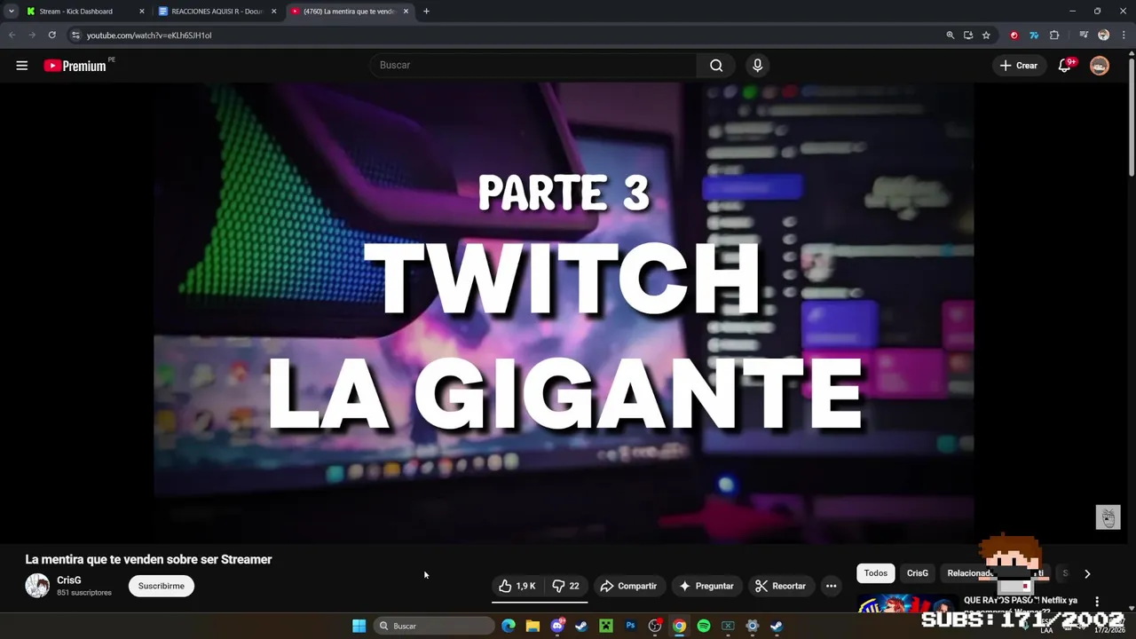The image size is (1136, 639).
Task: Dislike the video showing 22 dislikes
Action: tap(565, 586)
